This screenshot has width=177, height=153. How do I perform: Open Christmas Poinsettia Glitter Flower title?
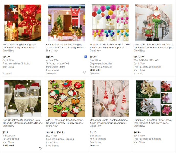[153, 121]
